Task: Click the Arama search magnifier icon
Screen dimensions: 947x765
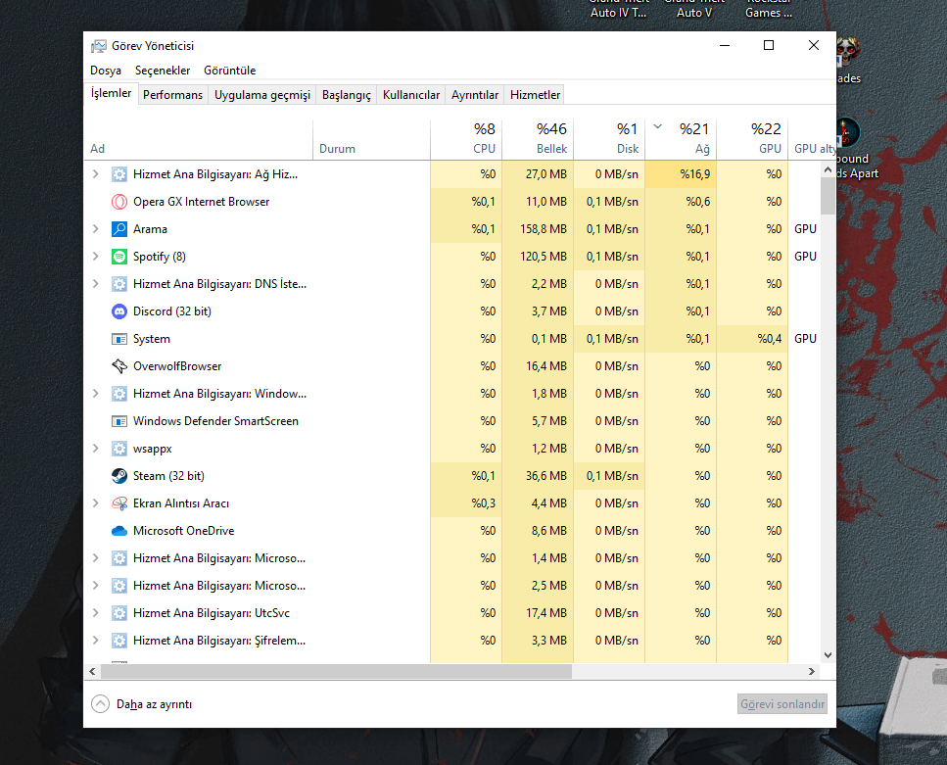Action: [119, 229]
